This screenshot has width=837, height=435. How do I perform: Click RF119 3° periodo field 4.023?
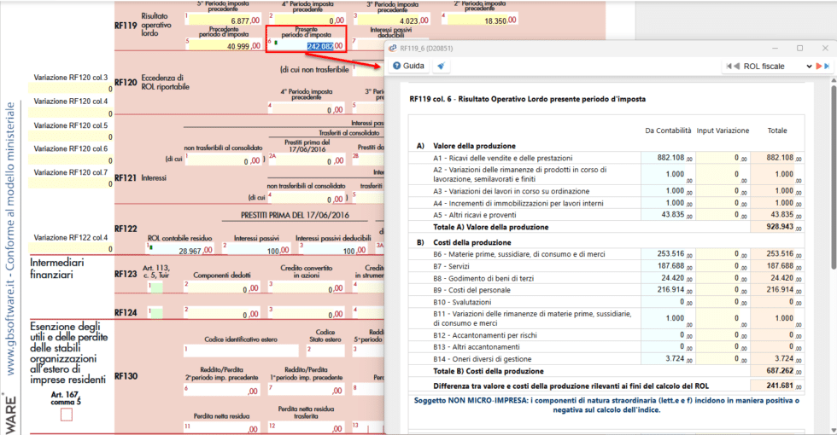[x=392, y=20]
